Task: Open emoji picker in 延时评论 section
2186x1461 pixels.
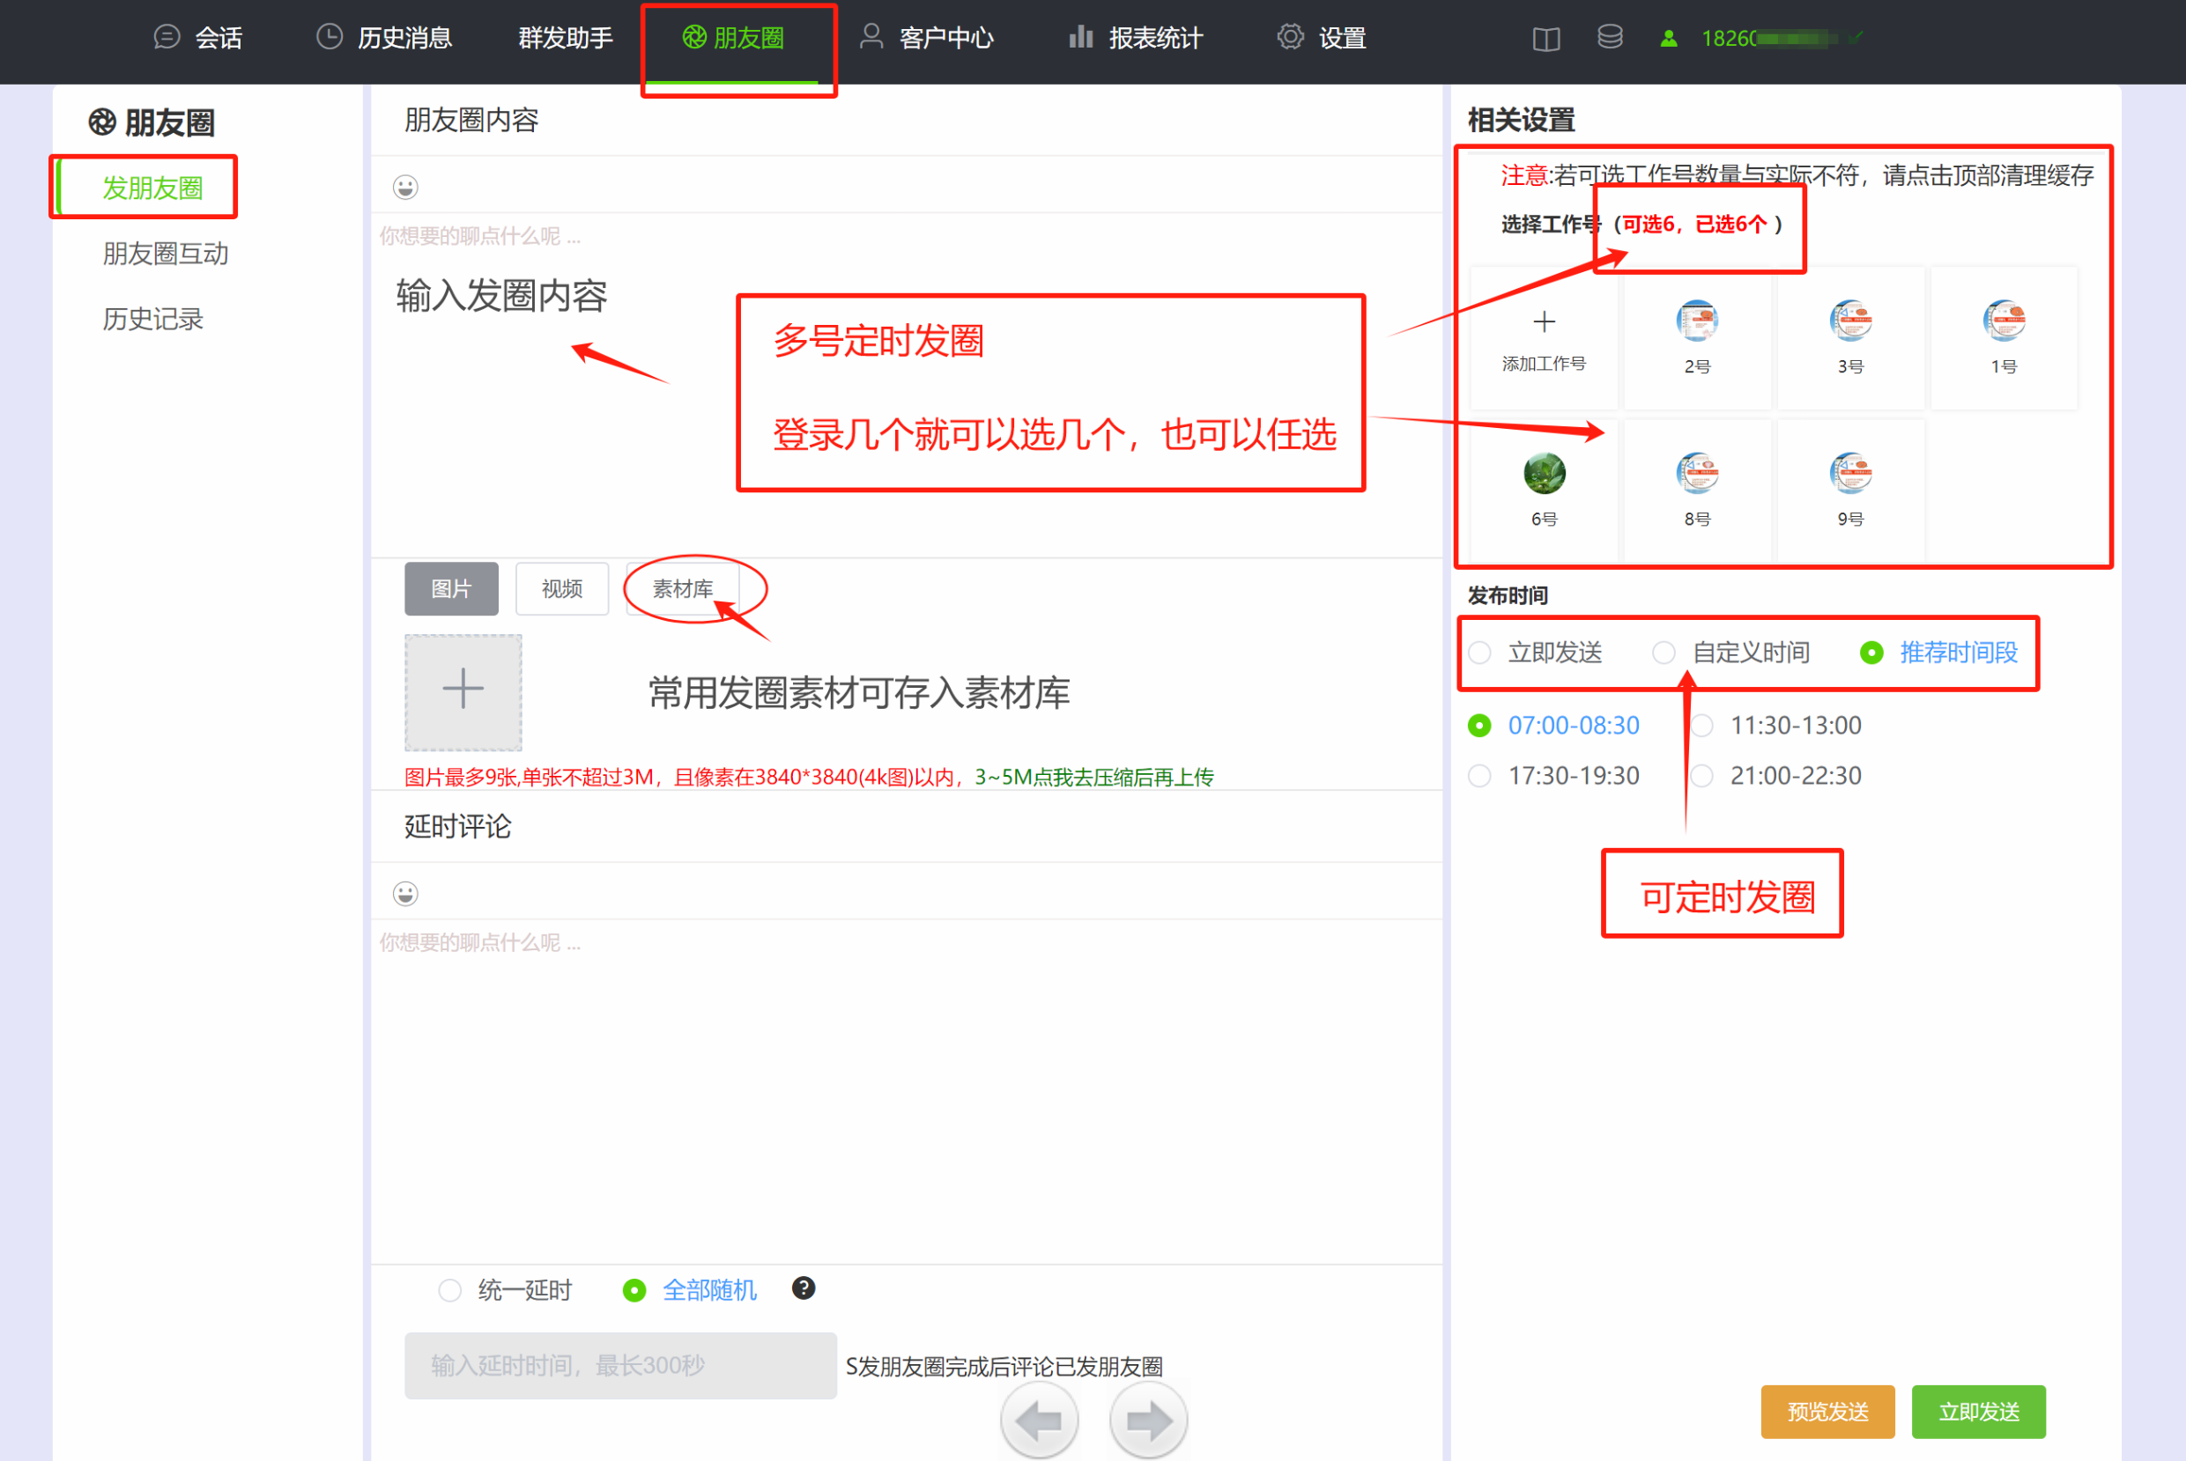Action: [404, 894]
